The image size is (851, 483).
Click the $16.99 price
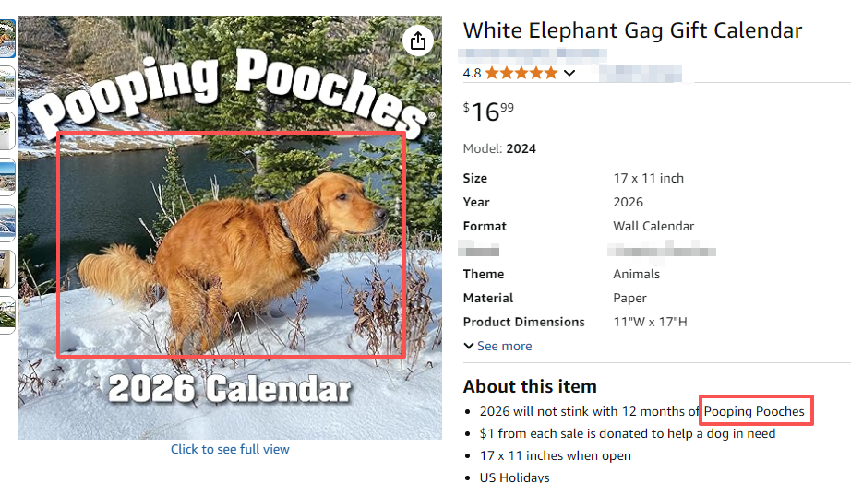pyautogui.click(x=488, y=112)
